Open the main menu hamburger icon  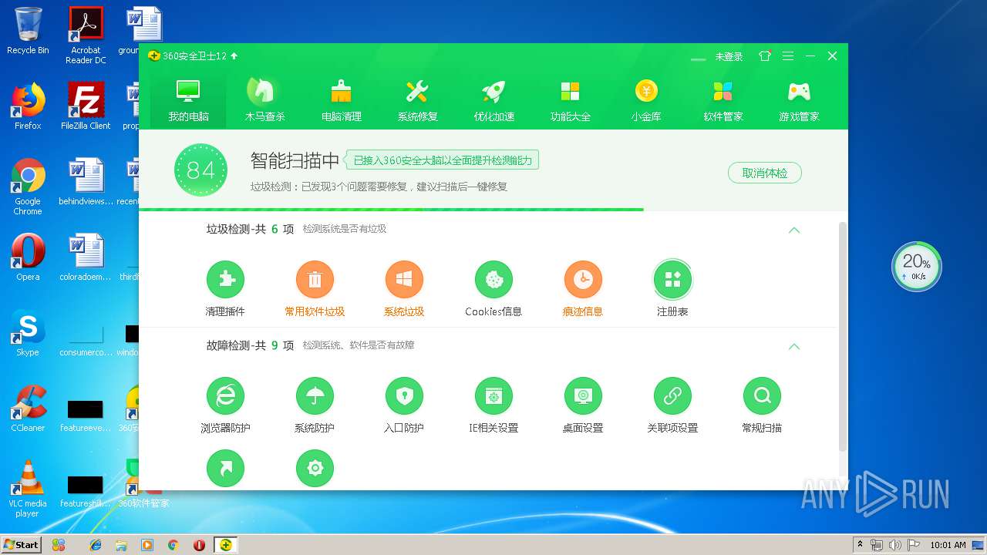(788, 56)
